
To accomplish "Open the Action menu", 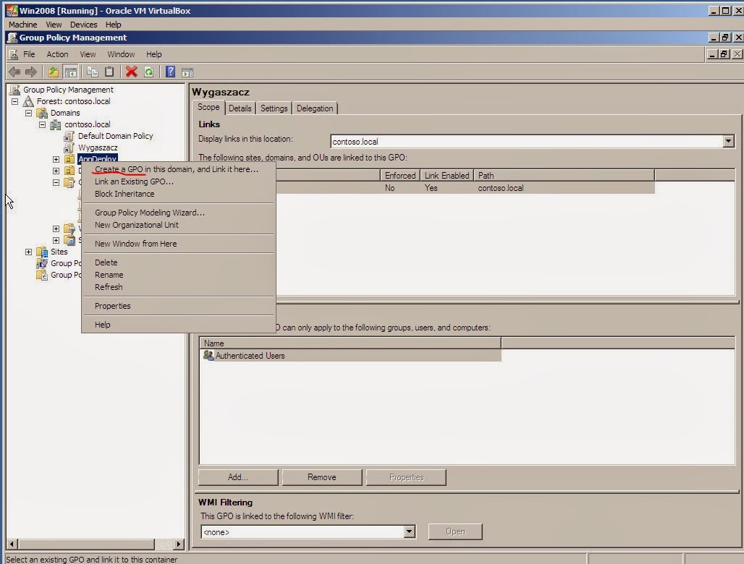I will (x=57, y=54).
